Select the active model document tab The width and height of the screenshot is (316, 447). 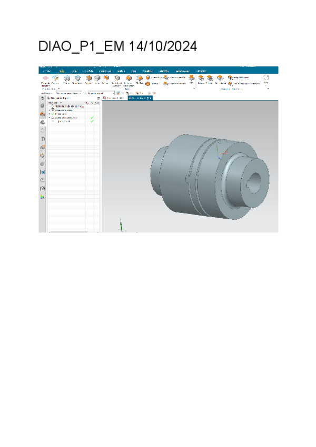click(141, 98)
